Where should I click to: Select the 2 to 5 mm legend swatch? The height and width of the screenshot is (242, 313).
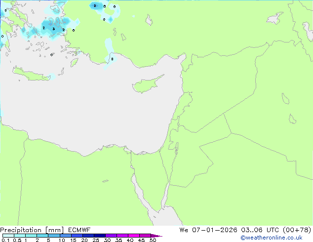coord(42,236)
